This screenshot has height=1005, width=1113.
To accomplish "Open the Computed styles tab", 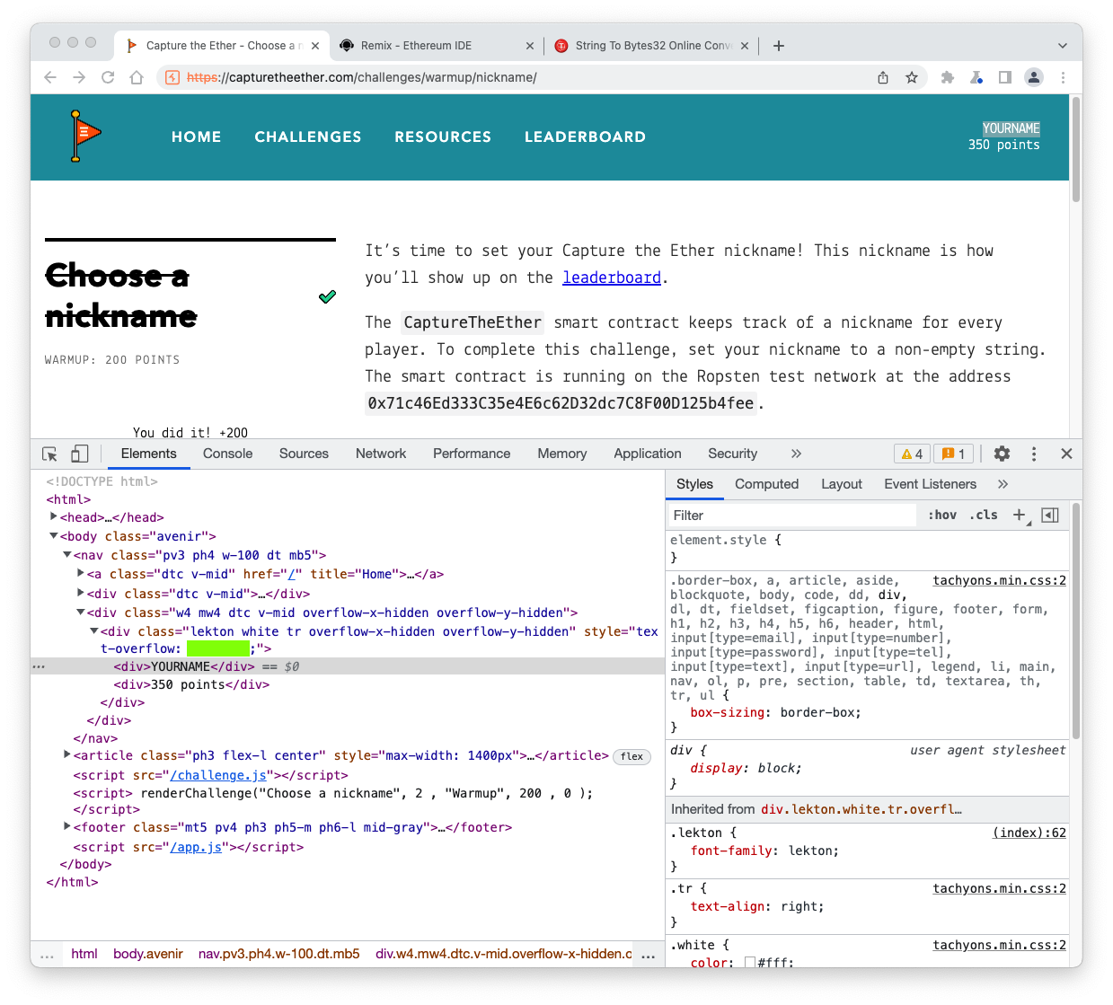I will 766,484.
